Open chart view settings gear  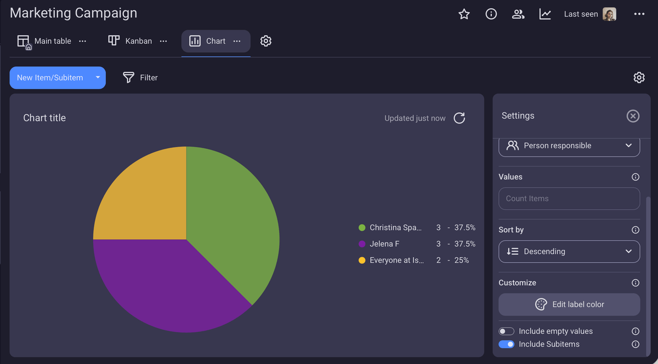coord(266,41)
